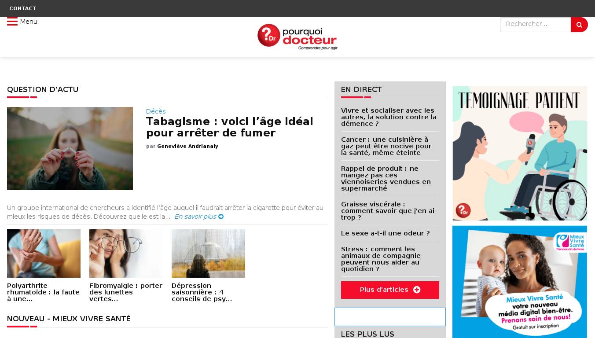Open the smoking article thumbnail image
This screenshot has width=595, height=338.
tap(70, 148)
